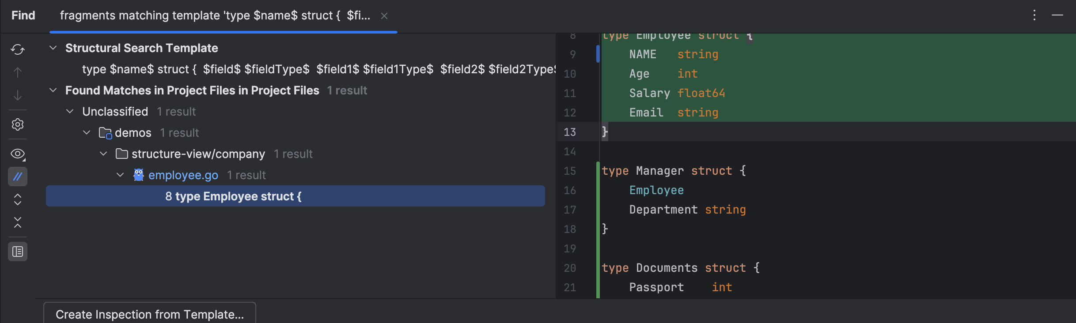The width and height of the screenshot is (1076, 323).
Task: Click '1 result' count next to Unclassified
Action: 176,112
